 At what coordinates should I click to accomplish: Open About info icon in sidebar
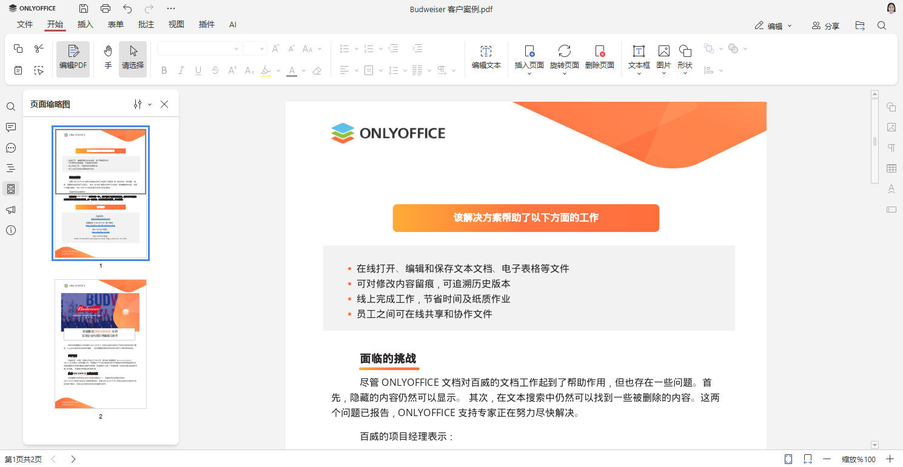pos(11,230)
